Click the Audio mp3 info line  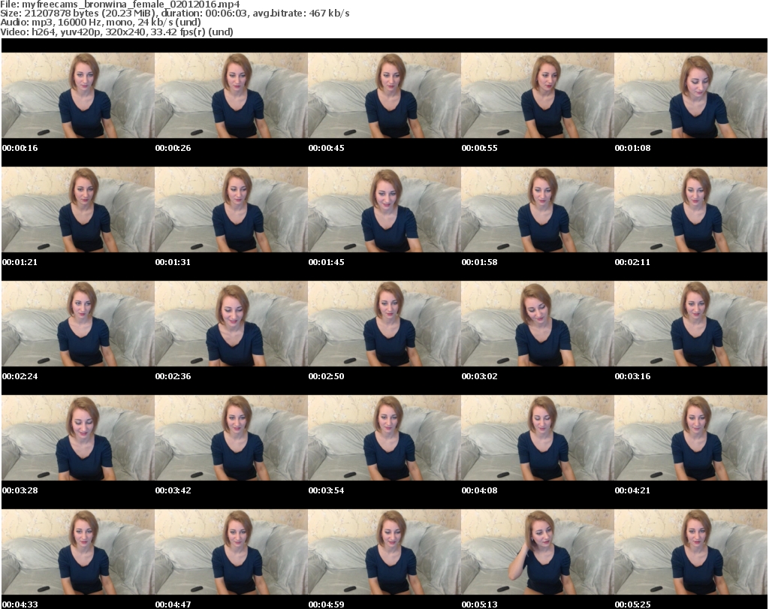tap(101, 22)
